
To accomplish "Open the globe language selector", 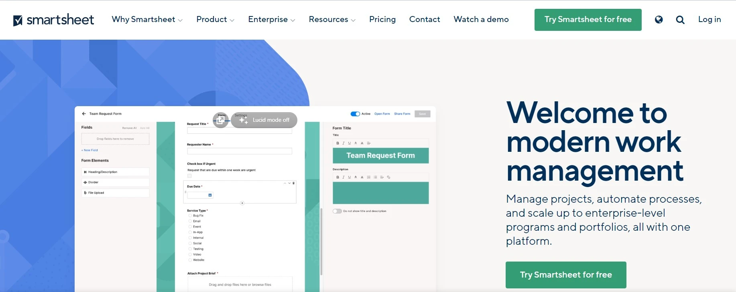I will [x=659, y=20].
